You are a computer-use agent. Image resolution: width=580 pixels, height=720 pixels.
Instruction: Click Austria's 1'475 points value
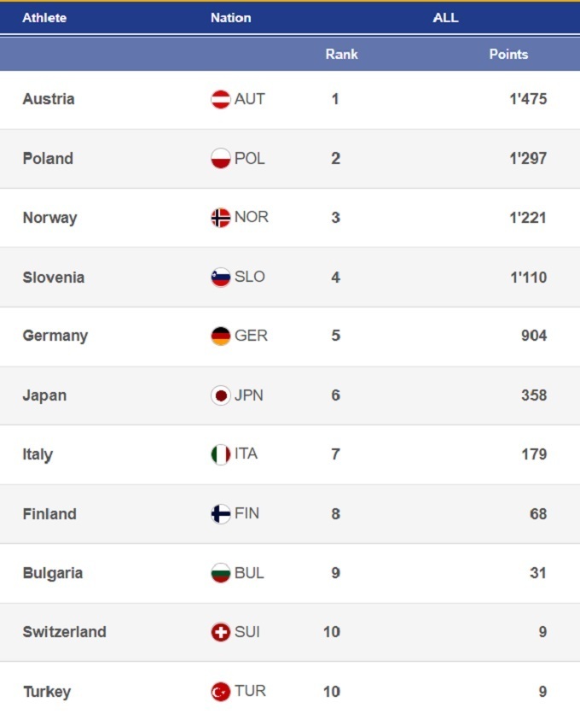click(528, 99)
